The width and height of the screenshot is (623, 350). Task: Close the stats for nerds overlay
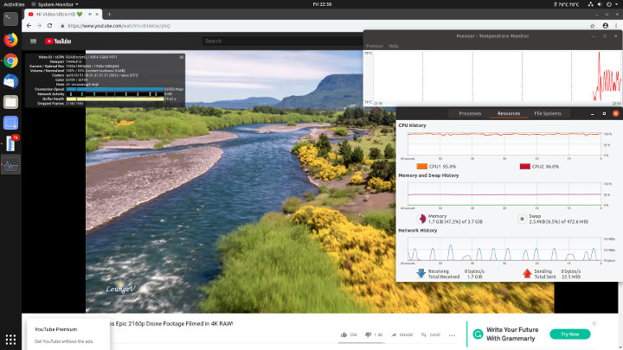(x=182, y=57)
